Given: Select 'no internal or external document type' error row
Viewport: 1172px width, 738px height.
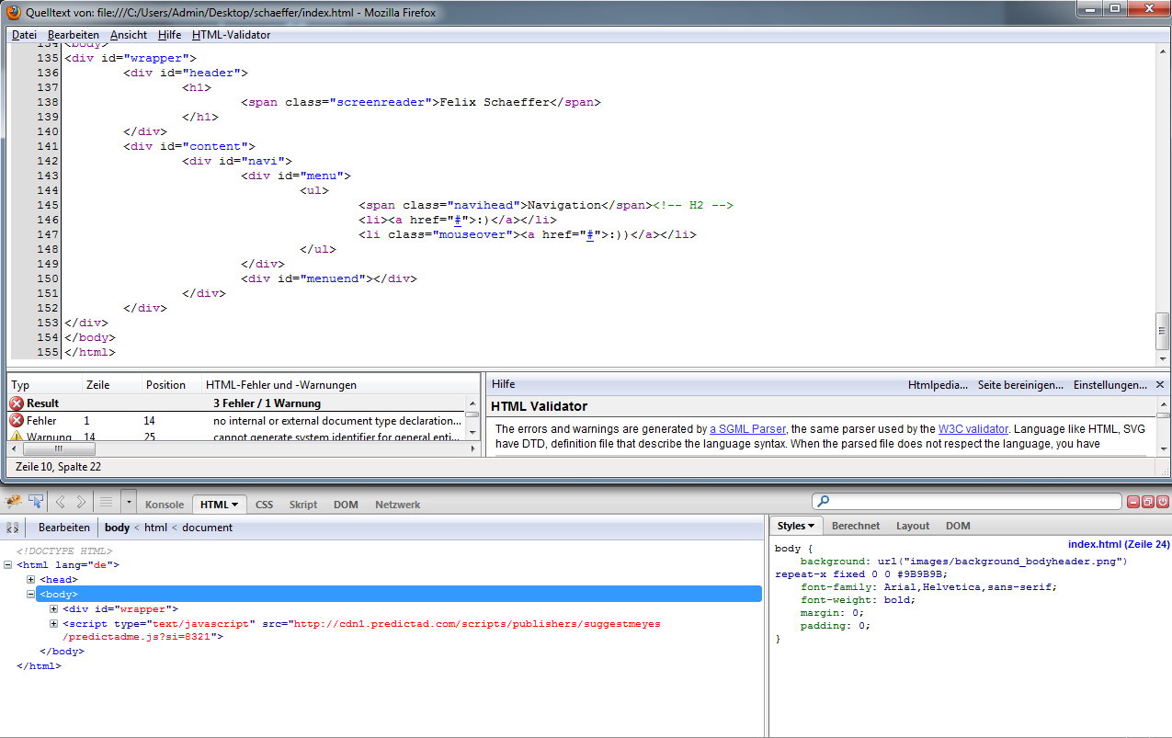Looking at the screenshot, I should pyautogui.click(x=235, y=421).
